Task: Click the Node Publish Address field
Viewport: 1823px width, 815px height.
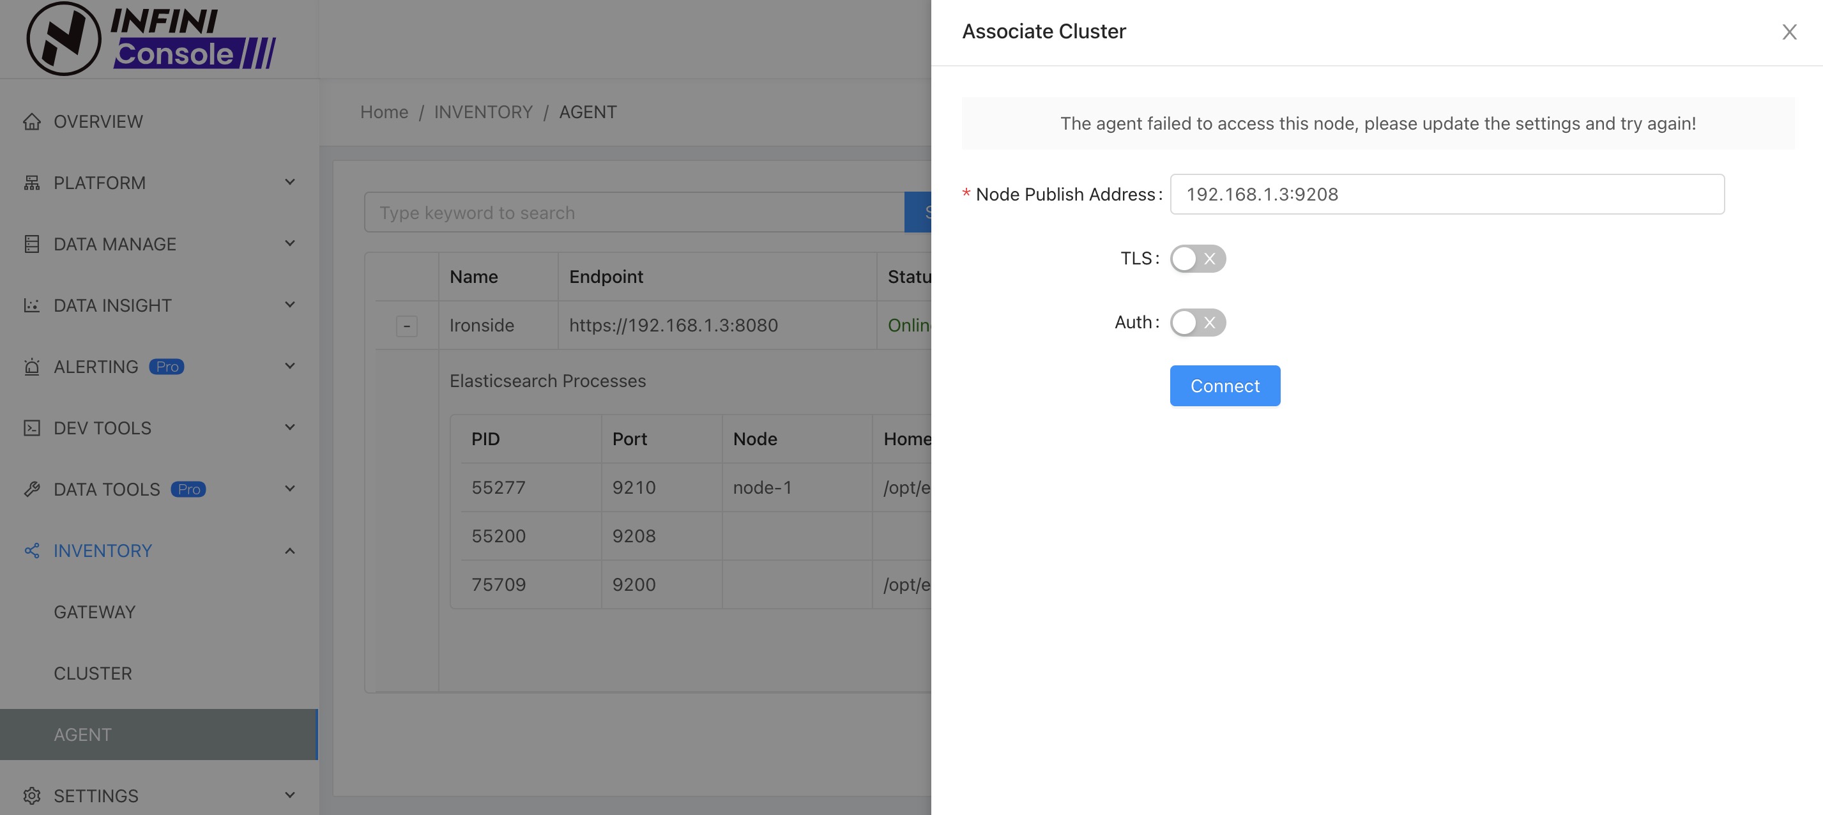Action: point(1447,195)
